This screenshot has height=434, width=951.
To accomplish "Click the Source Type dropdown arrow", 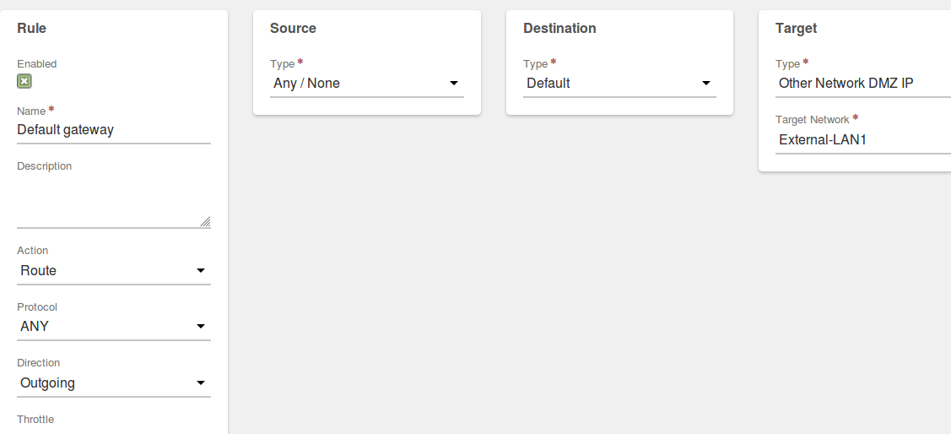I will 454,83.
